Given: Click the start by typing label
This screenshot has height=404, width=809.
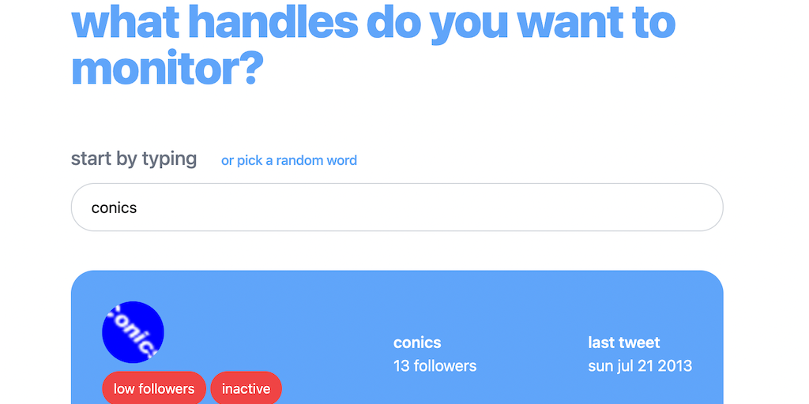Looking at the screenshot, I should 134,159.
